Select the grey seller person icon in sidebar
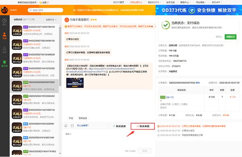242x157 pixels. coord(4,48)
